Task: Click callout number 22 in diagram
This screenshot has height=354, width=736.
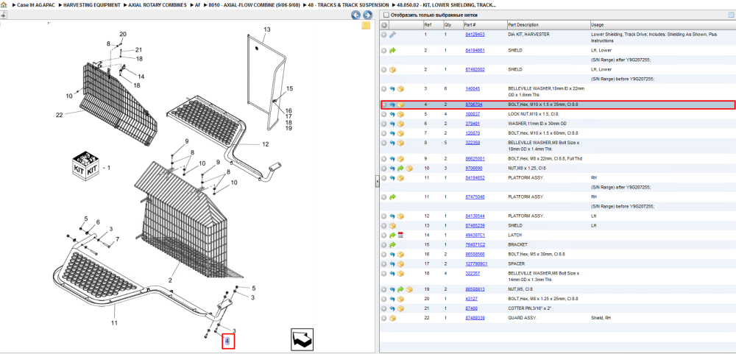Action: coord(59,115)
